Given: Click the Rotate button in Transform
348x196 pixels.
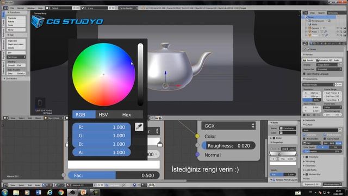Looking at the screenshot, I should click(16, 22).
